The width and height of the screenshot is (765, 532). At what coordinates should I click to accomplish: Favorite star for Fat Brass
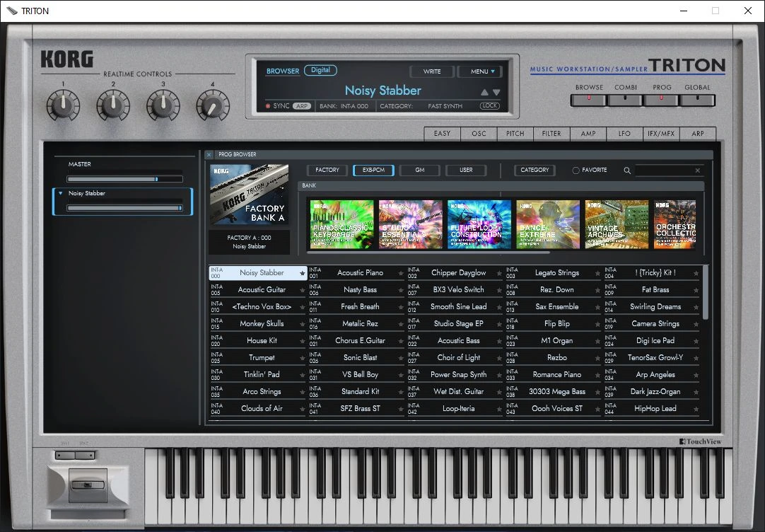click(696, 290)
